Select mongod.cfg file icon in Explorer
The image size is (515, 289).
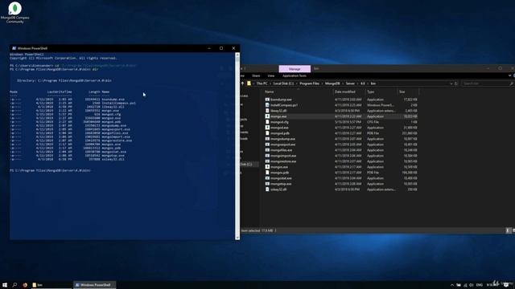[267, 122]
